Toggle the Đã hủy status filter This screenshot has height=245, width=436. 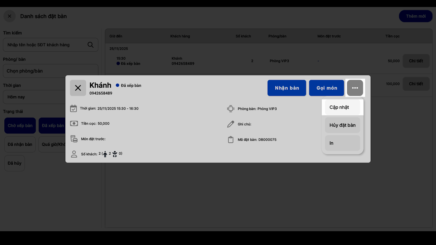pyautogui.click(x=14, y=163)
